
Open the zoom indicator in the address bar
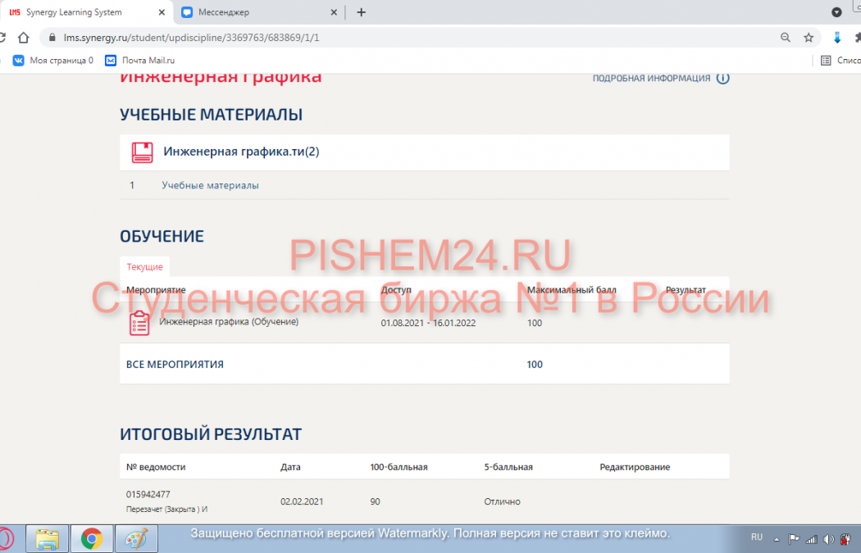click(x=786, y=38)
